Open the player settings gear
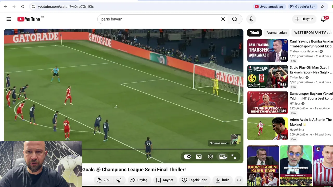333x187 pixels. pyautogui.click(x=210, y=157)
